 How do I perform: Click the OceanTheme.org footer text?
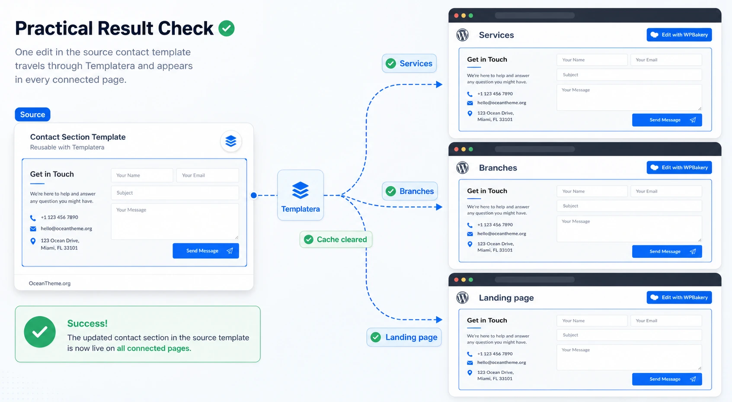pos(50,283)
